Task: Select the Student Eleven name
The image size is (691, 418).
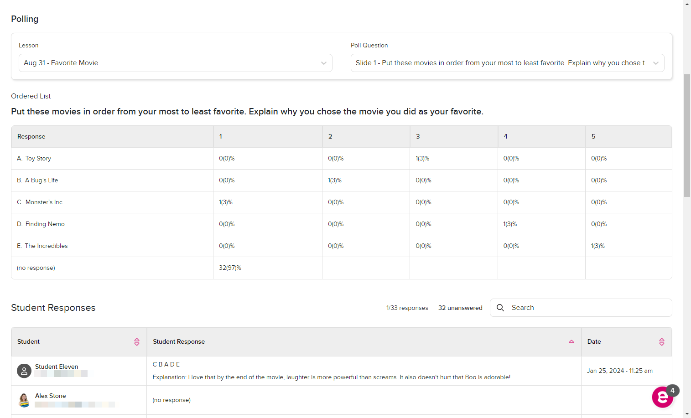Action: 57,366
